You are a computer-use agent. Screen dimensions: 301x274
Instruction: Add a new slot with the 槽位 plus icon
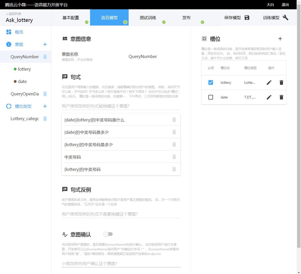280,39
